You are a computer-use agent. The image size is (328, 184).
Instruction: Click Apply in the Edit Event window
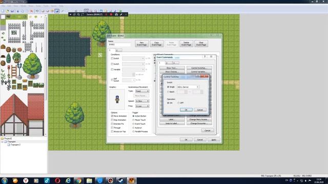pyautogui.click(x=214, y=140)
